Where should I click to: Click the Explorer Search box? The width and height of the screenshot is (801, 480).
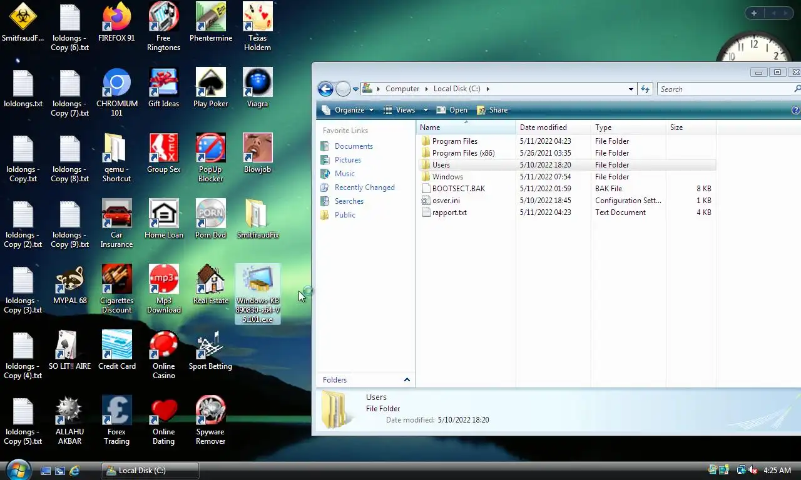coord(726,89)
